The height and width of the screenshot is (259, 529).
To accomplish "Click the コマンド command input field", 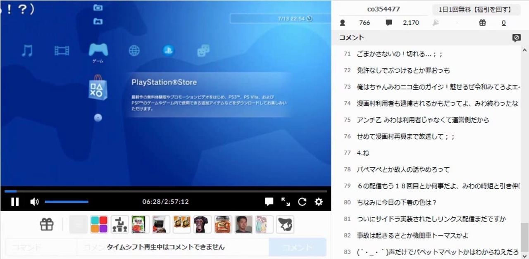I will coord(41,247).
